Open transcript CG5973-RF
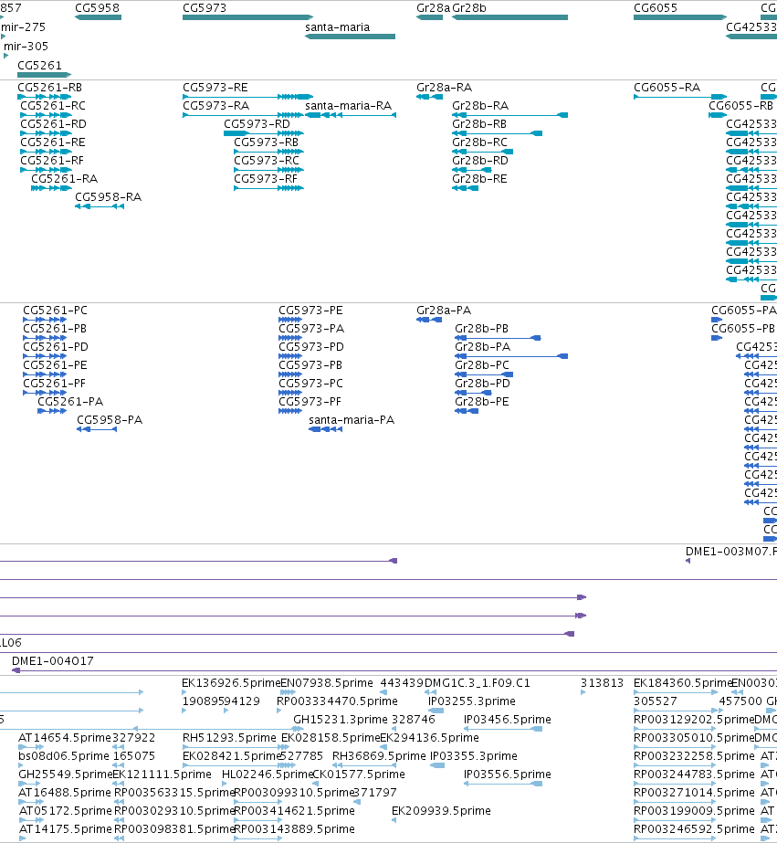 pyautogui.click(x=266, y=179)
